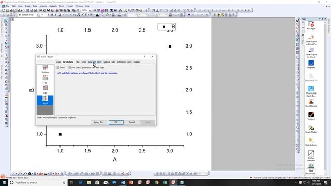Open the Sequential Fit app
The height and width of the screenshot is (186, 331).
point(311,77)
